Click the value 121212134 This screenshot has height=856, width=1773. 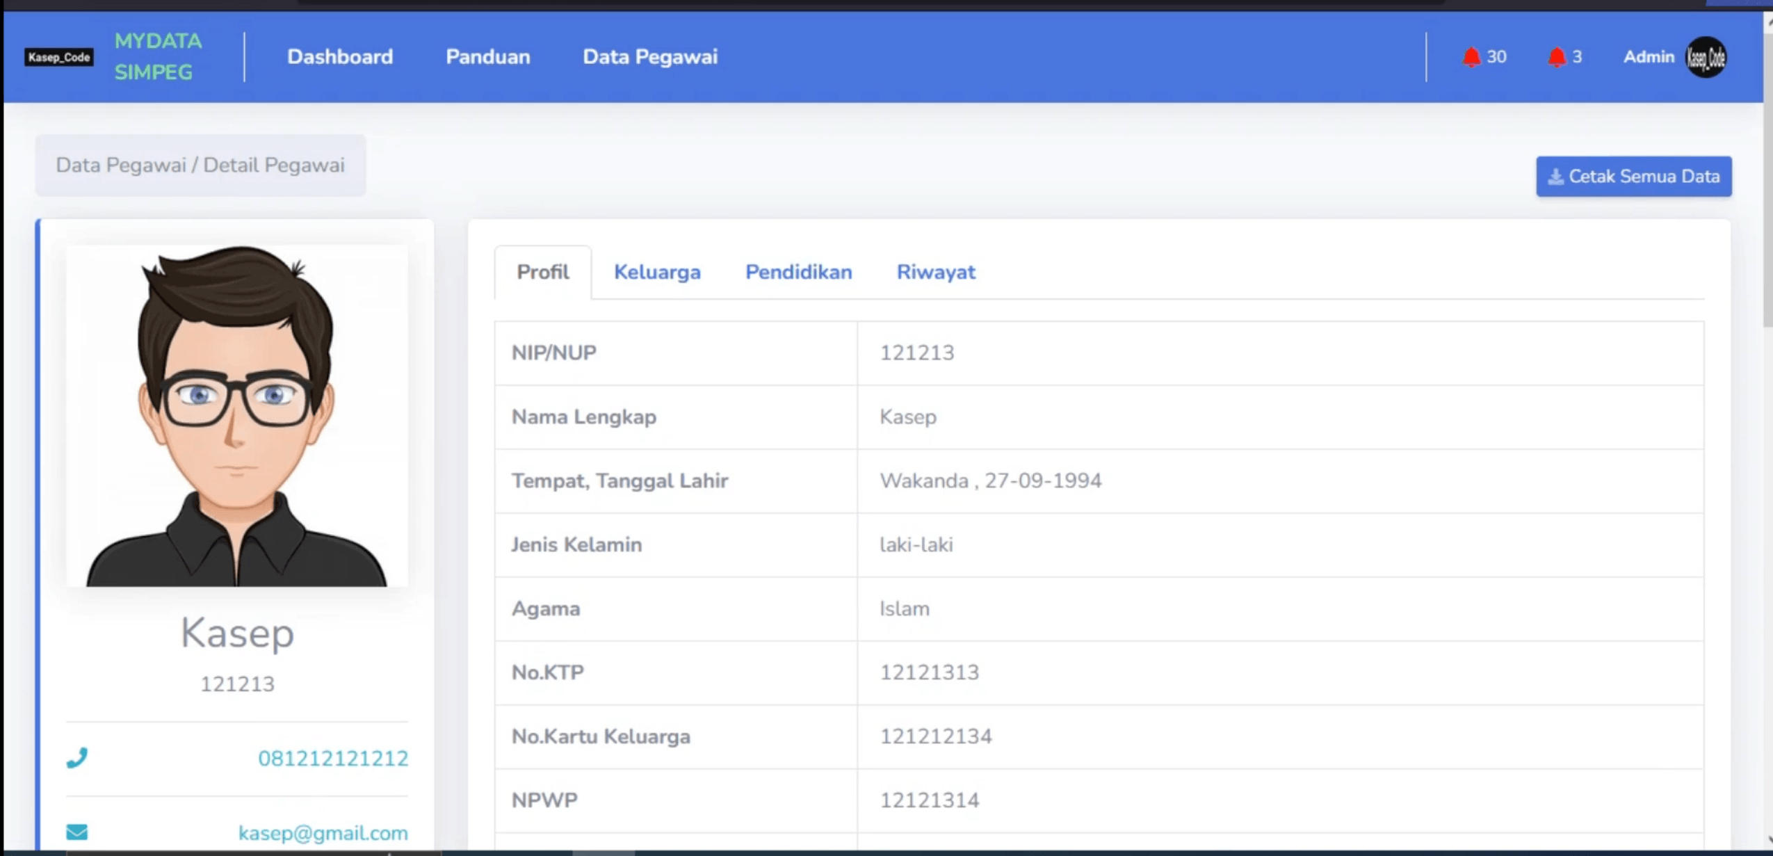click(x=936, y=736)
